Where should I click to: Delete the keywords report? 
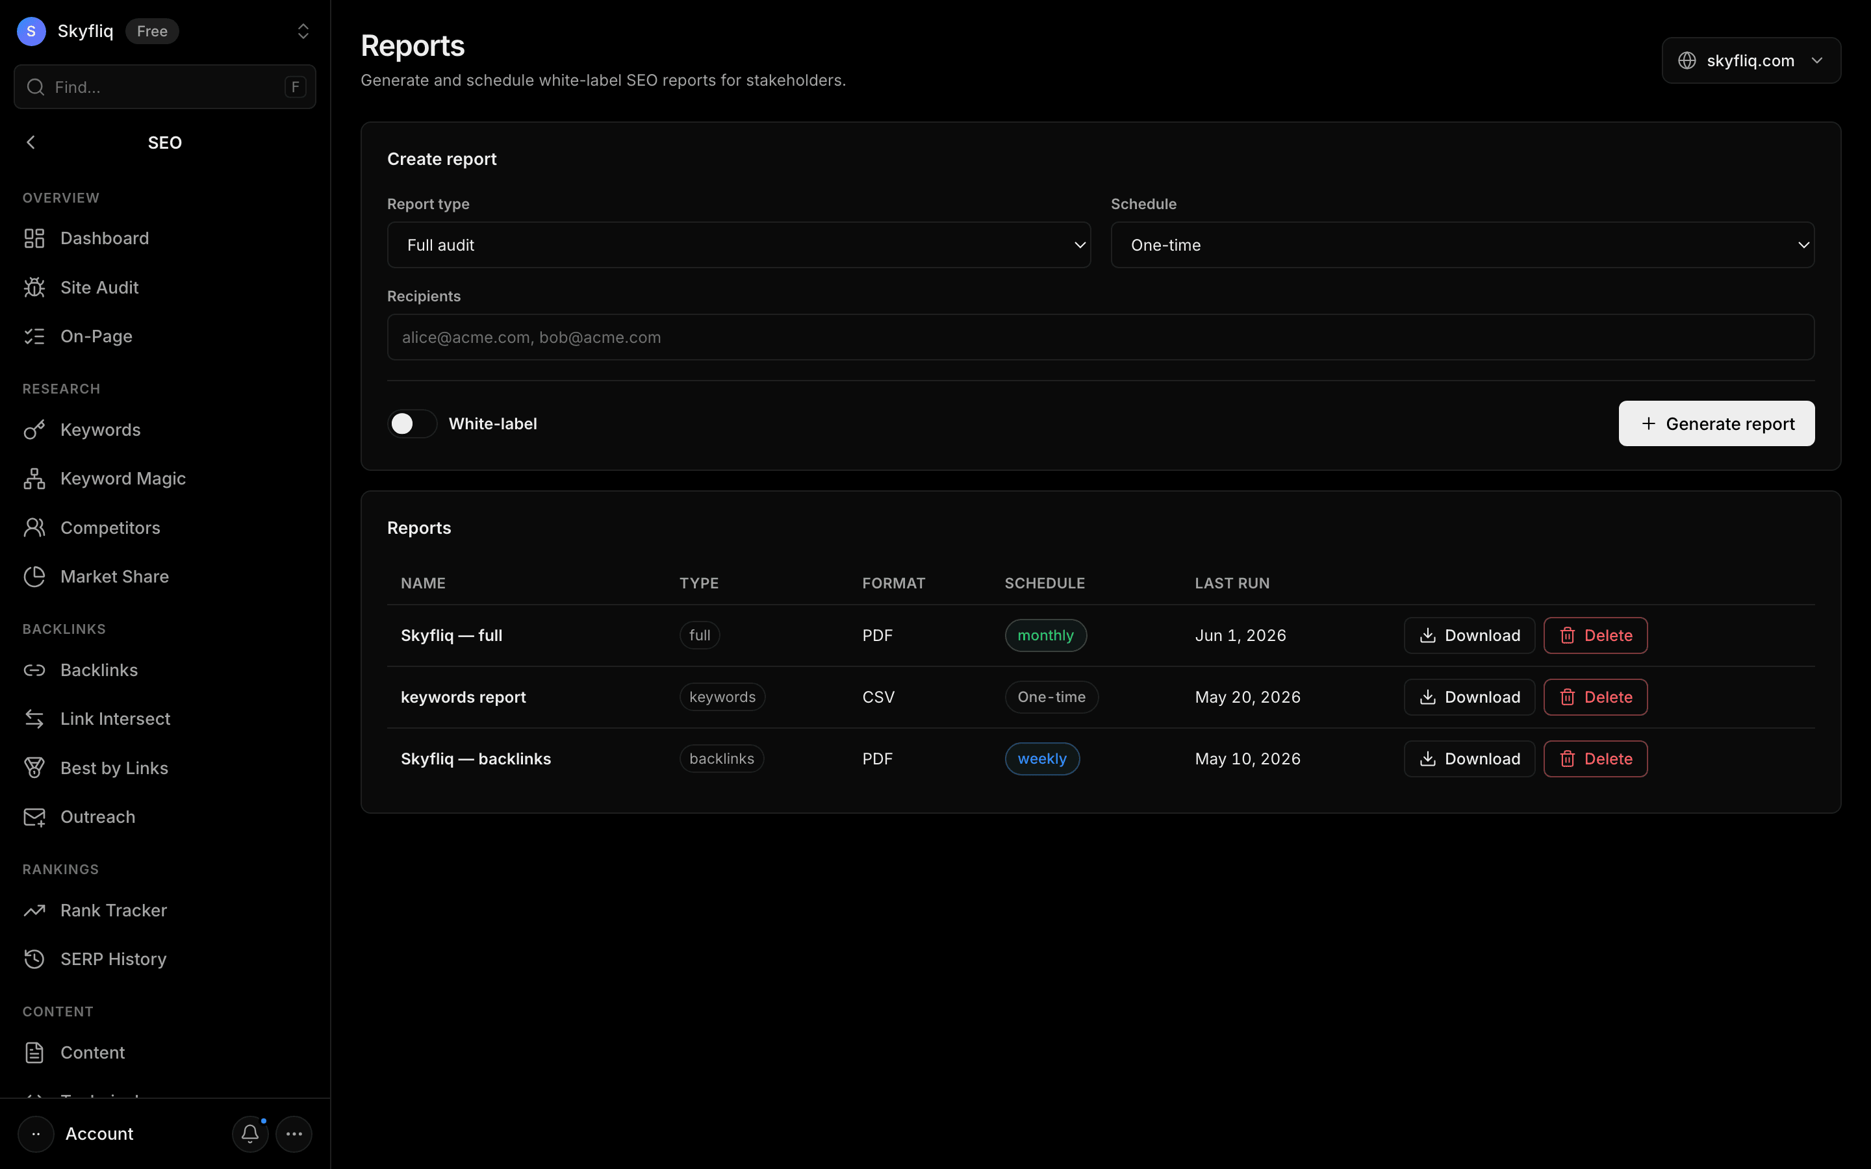point(1595,698)
